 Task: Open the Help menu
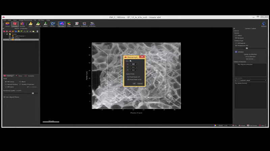pyautogui.click(x=48, y=20)
